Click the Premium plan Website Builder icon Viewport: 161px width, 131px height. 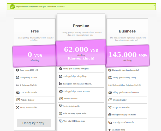click(61, 99)
